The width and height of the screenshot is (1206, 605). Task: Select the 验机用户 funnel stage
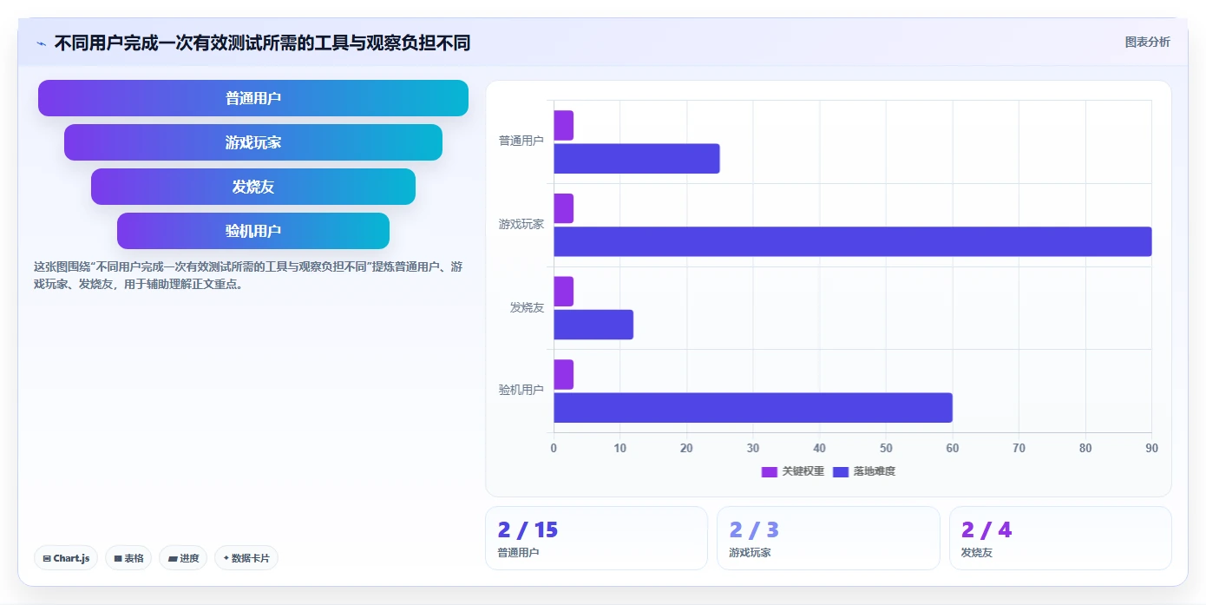pos(253,231)
